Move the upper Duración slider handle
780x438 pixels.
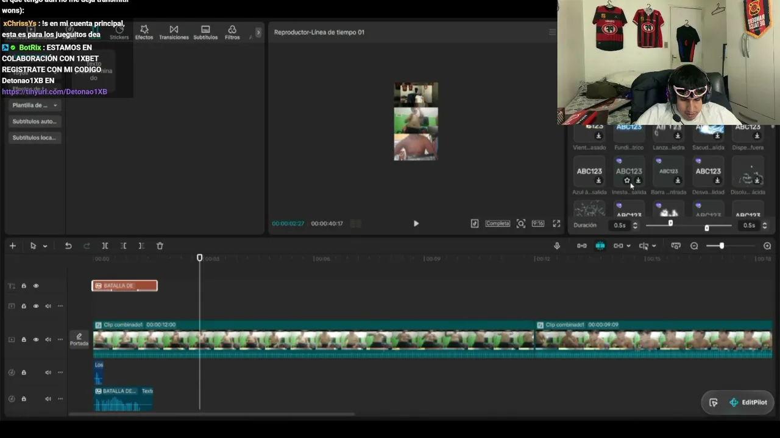click(x=670, y=223)
